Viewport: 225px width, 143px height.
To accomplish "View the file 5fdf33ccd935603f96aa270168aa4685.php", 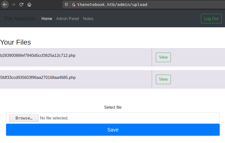I will [163, 79].
